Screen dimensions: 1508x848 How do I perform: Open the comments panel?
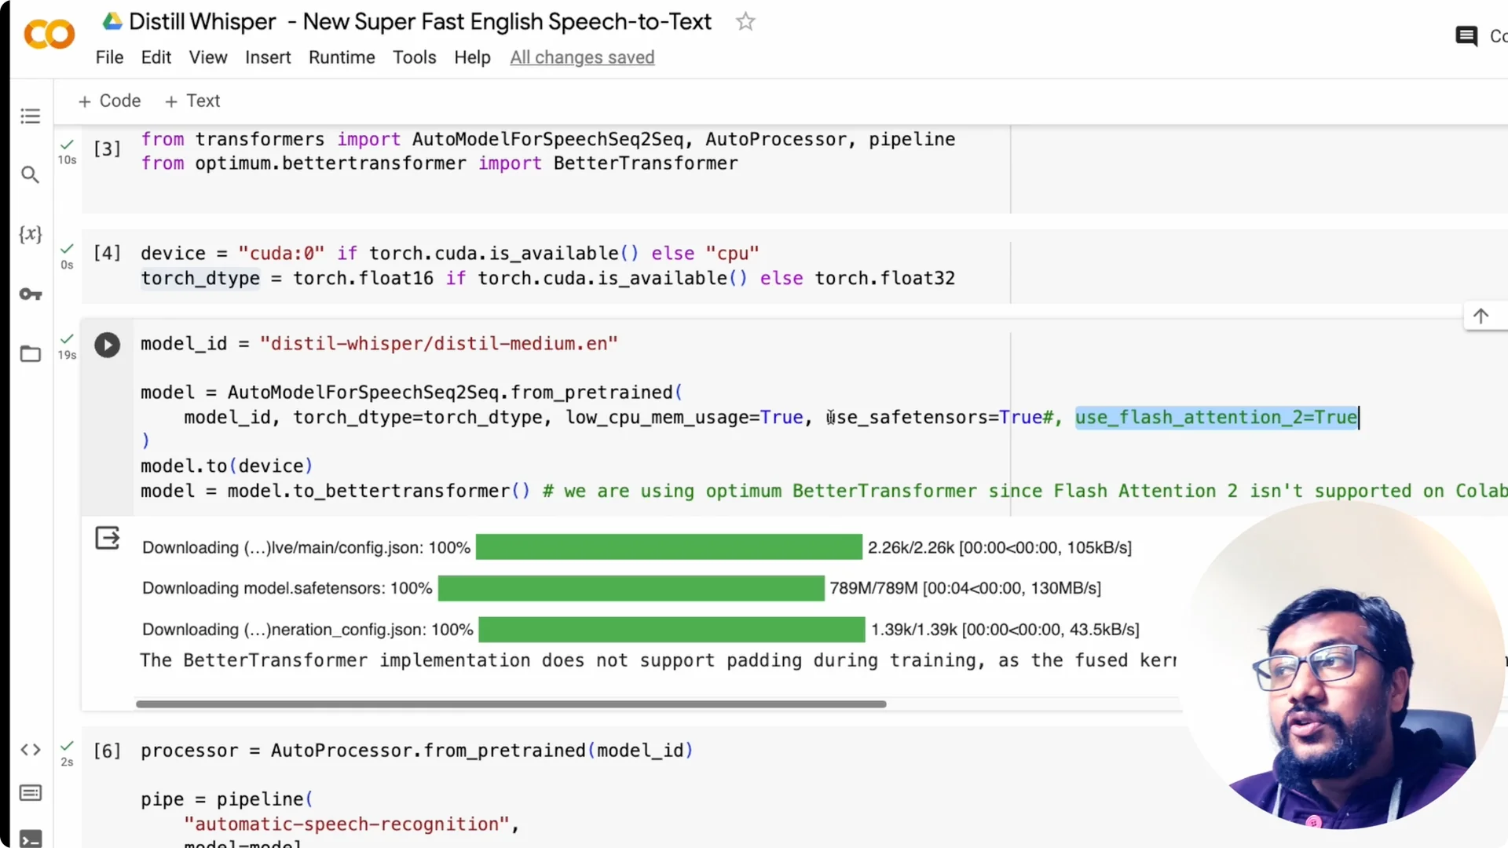coord(1467,35)
